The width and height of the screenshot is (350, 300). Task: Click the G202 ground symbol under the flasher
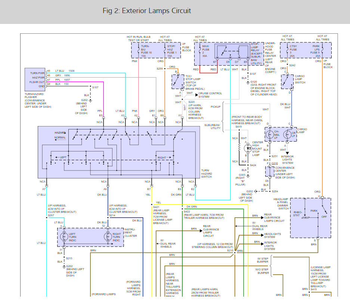90,101
